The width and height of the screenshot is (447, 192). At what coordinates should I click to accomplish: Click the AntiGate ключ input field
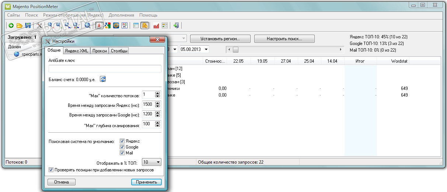point(105,69)
